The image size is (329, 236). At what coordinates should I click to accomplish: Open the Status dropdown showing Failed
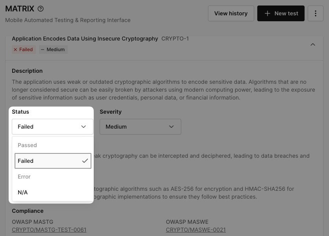tap(52, 127)
